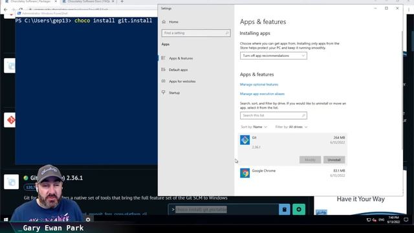
Task: Expand the app recommendations dropdown
Action: (273, 56)
